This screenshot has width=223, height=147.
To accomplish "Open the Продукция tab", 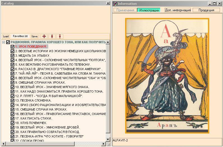I will (206, 10).
